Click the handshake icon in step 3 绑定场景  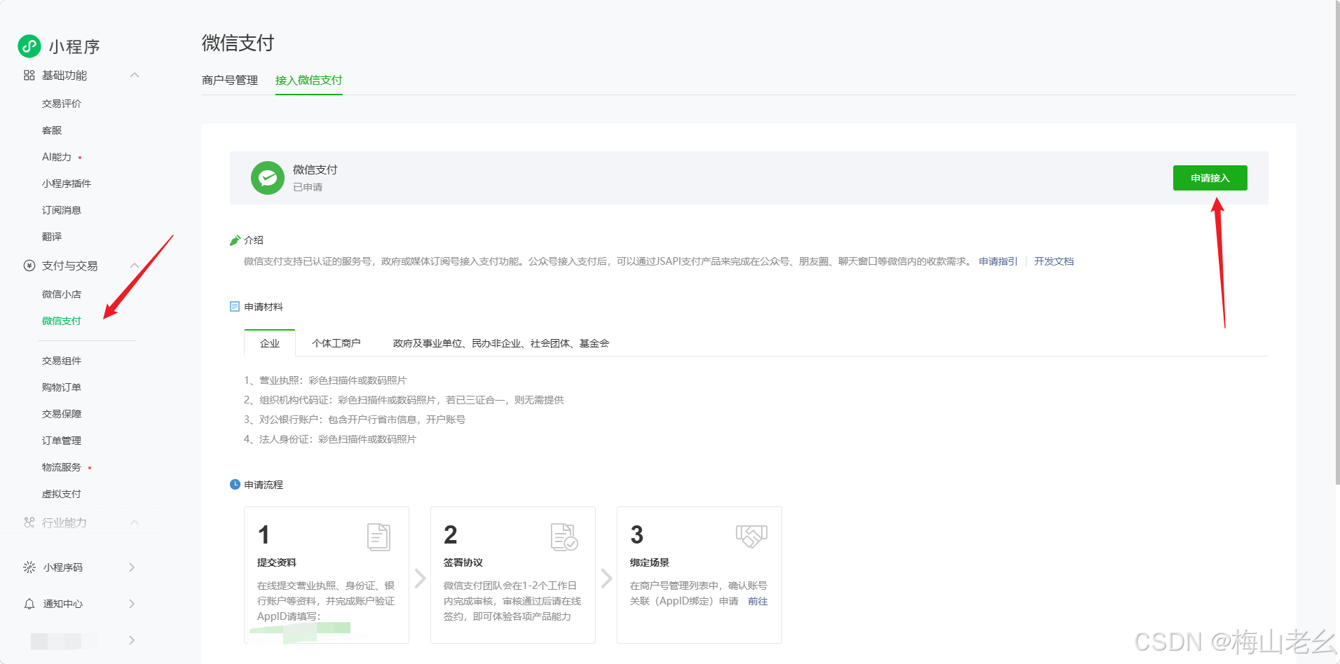751,537
